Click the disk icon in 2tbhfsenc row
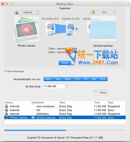131x142 pixels. 7,114
